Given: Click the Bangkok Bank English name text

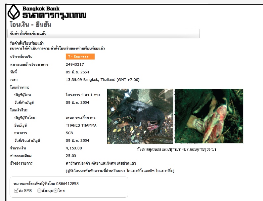Looking at the screenshot, I should tap(41, 9).
